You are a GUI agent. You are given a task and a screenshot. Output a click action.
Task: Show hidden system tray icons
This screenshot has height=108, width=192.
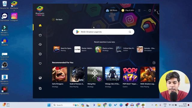tap(152, 105)
